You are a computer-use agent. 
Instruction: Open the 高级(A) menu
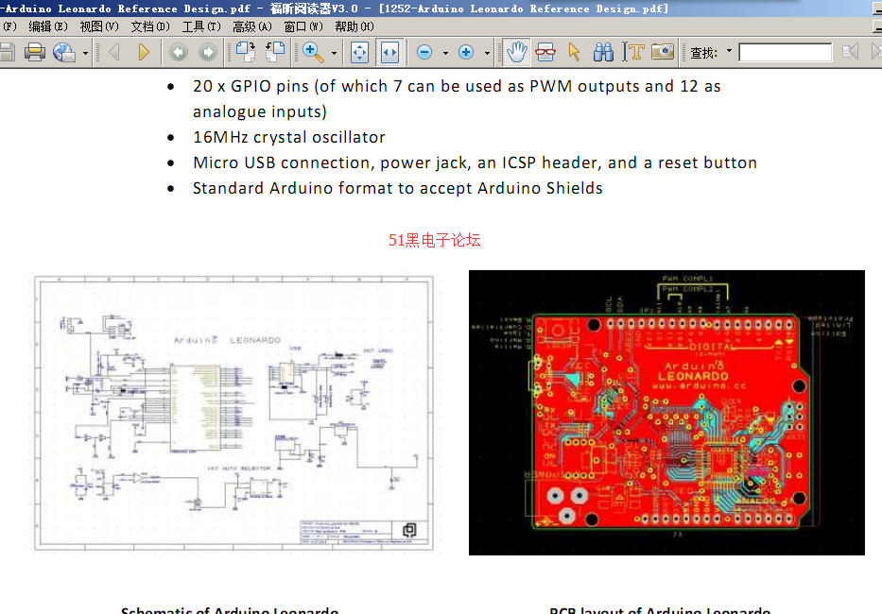pyautogui.click(x=252, y=26)
